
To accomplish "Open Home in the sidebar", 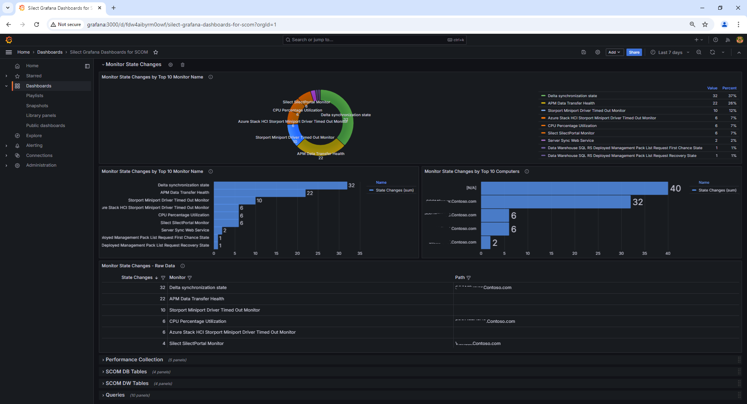I will [32, 66].
